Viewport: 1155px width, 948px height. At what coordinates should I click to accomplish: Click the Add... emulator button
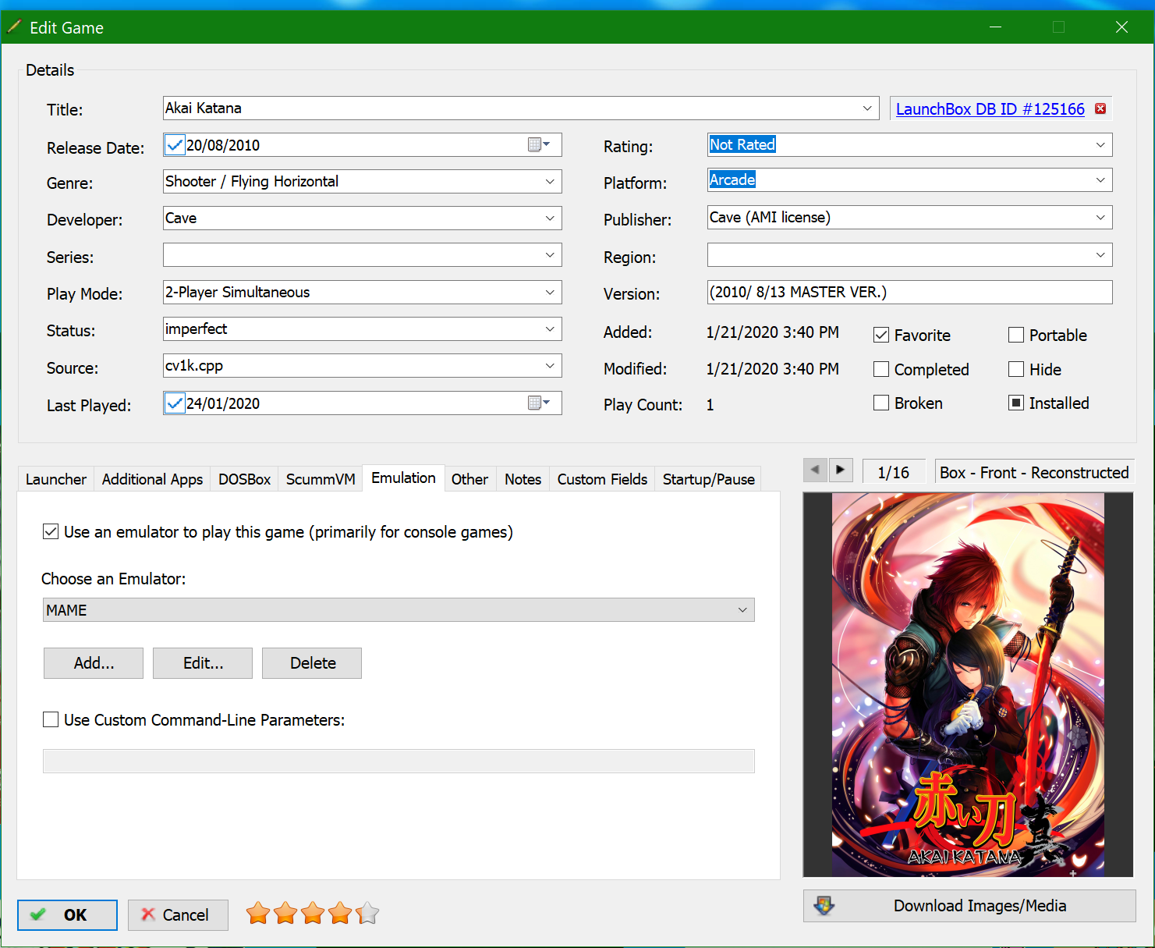(94, 663)
